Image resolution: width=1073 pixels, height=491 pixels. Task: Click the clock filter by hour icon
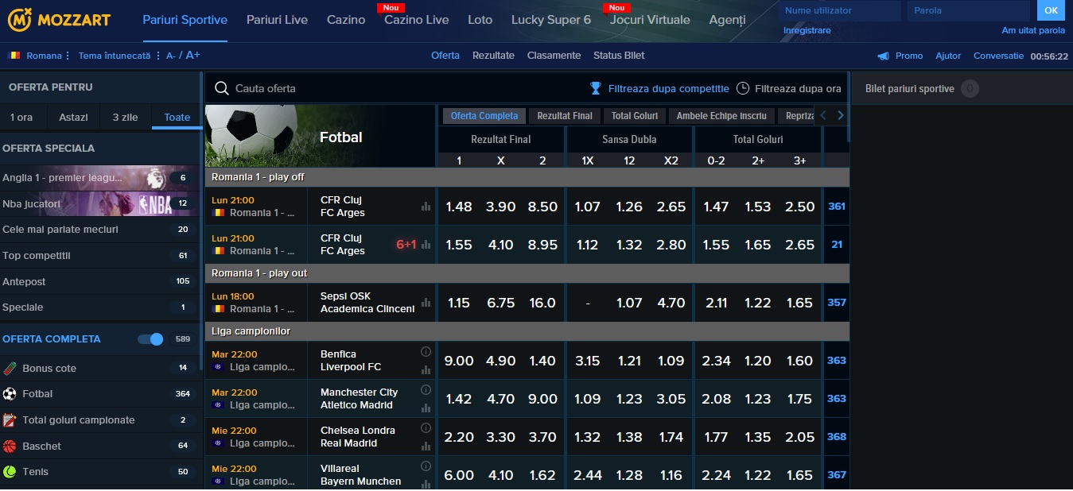pos(743,88)
